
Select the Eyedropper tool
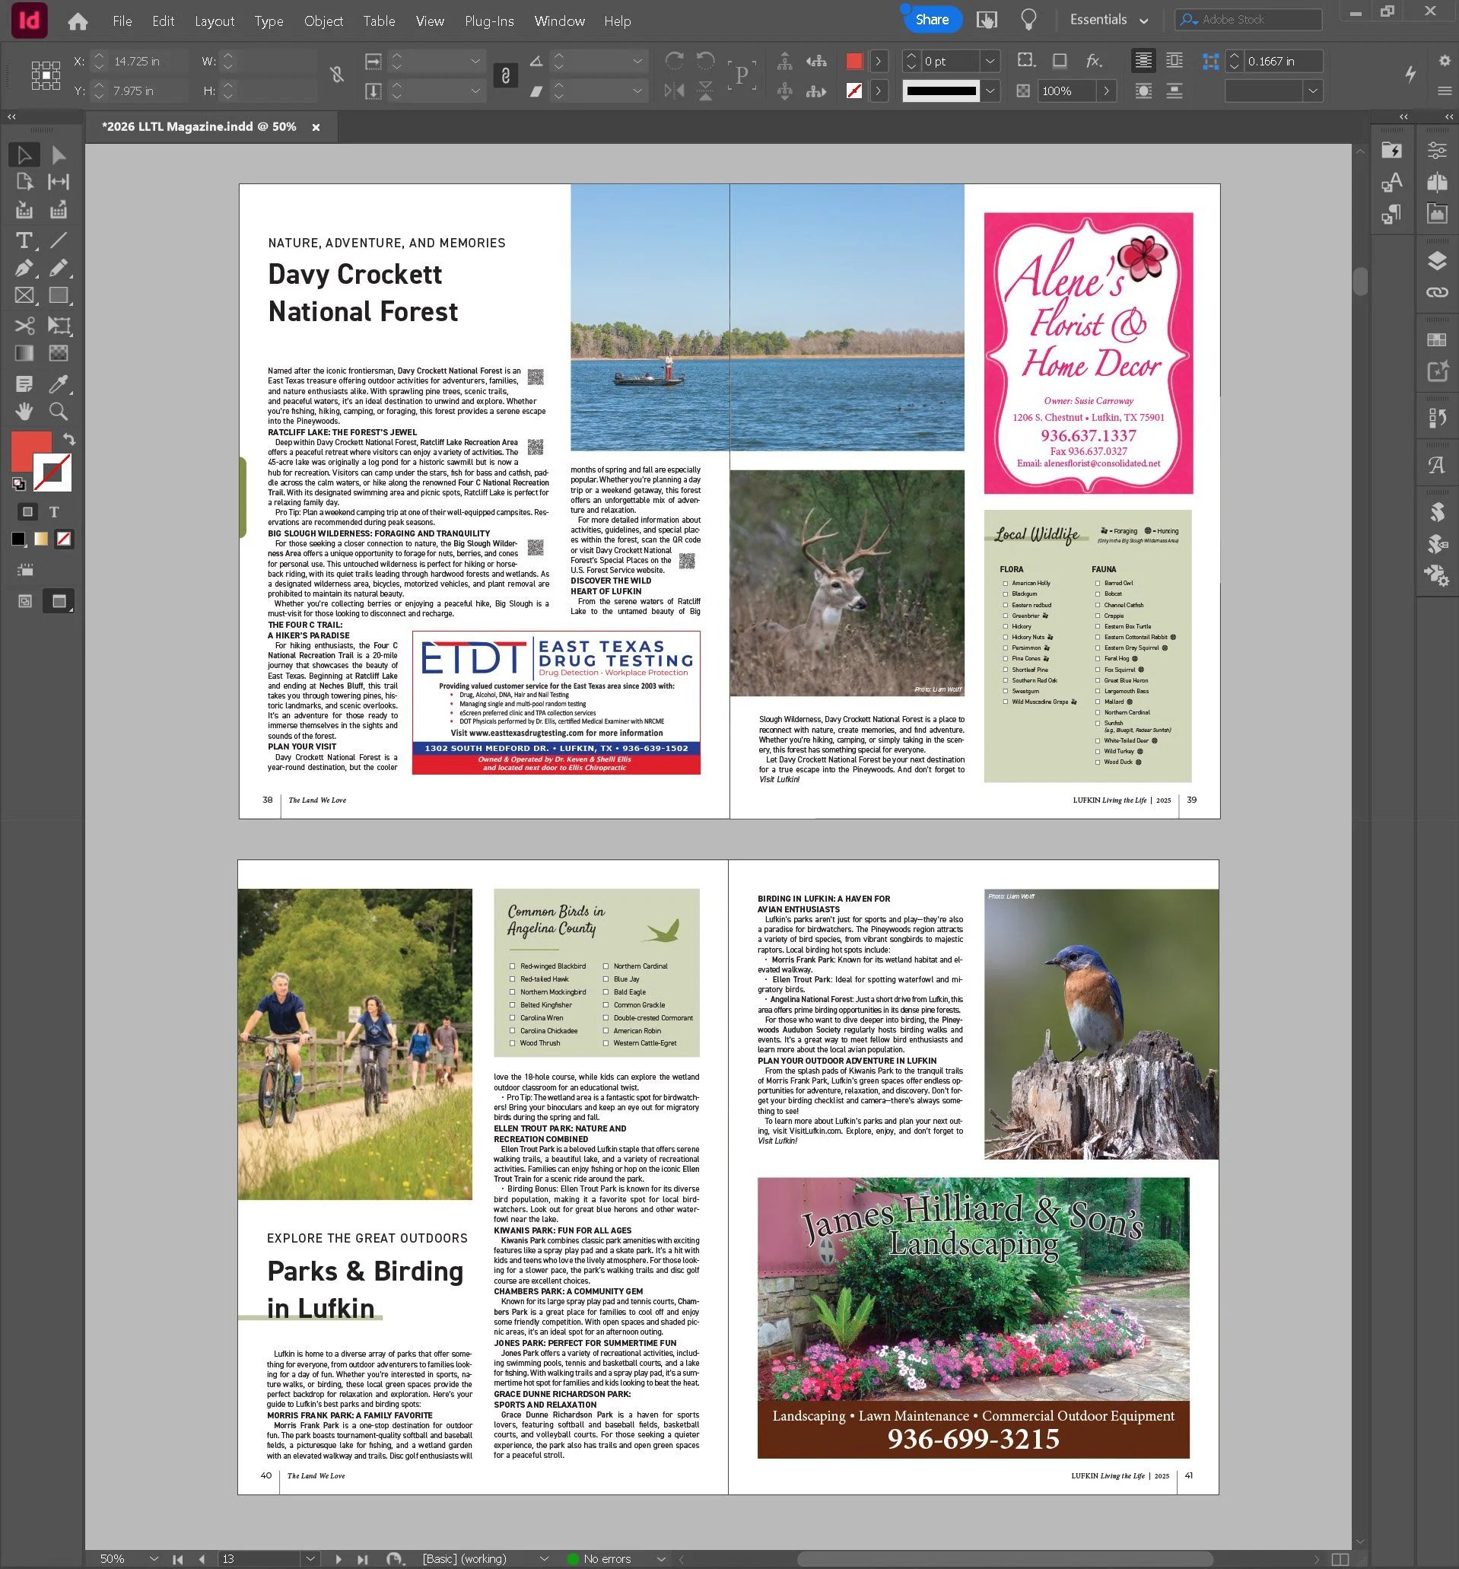[59, 384]
